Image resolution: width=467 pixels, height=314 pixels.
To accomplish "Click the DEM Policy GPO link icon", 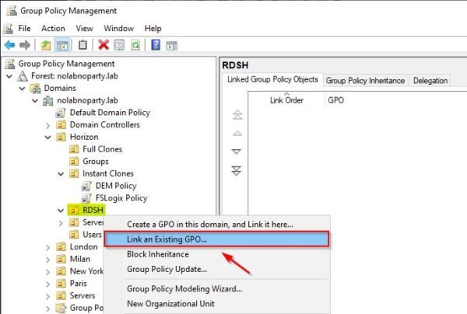I will (86, 186).
